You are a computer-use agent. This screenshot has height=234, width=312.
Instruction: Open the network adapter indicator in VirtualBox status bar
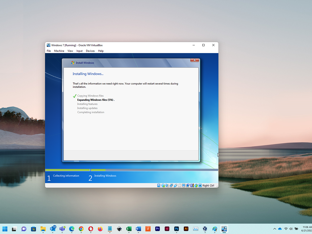pyautogui.click(x=171, y=185)
